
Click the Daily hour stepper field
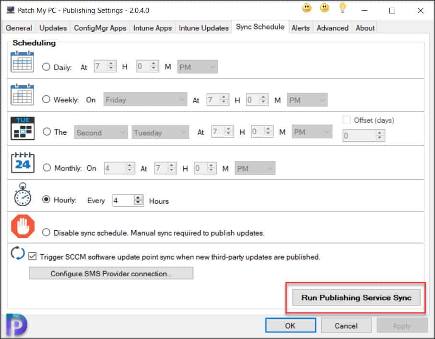(105, 66)
